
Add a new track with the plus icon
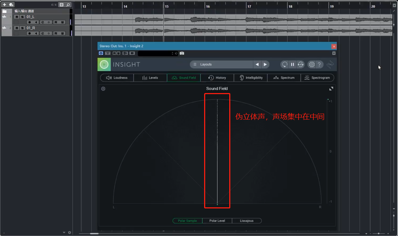(4, 5)
